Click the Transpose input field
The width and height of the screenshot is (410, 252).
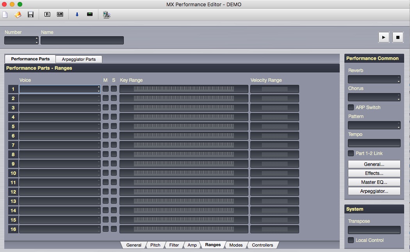pyautogui.click(x=374, y=230)
